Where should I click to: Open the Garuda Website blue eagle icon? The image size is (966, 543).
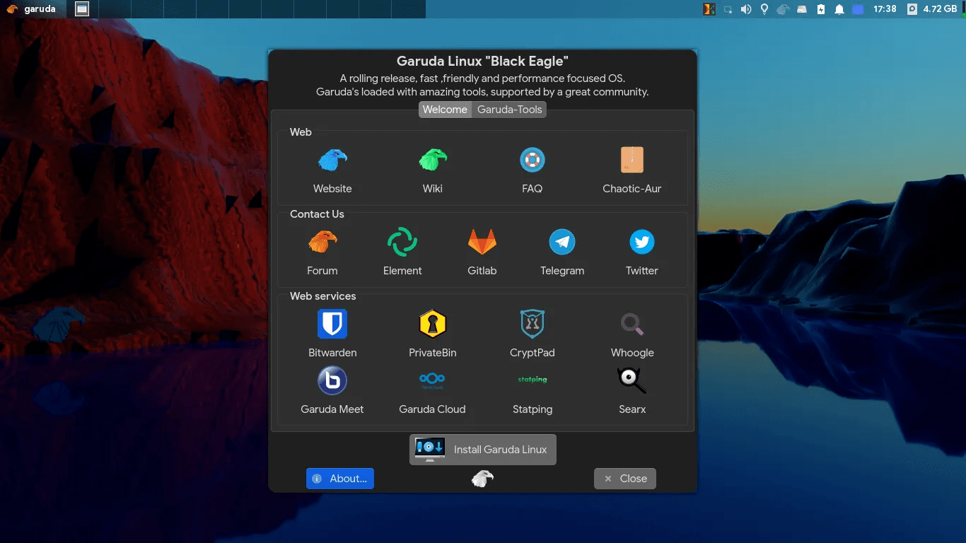(332, 160)
